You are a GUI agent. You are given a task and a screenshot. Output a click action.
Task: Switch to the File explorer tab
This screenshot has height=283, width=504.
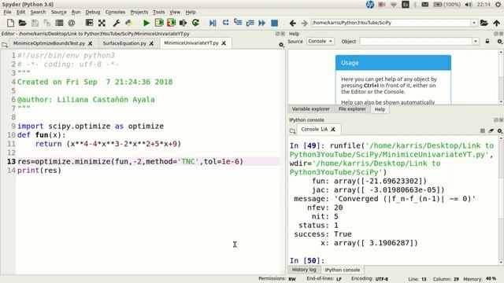click(352, 109)
